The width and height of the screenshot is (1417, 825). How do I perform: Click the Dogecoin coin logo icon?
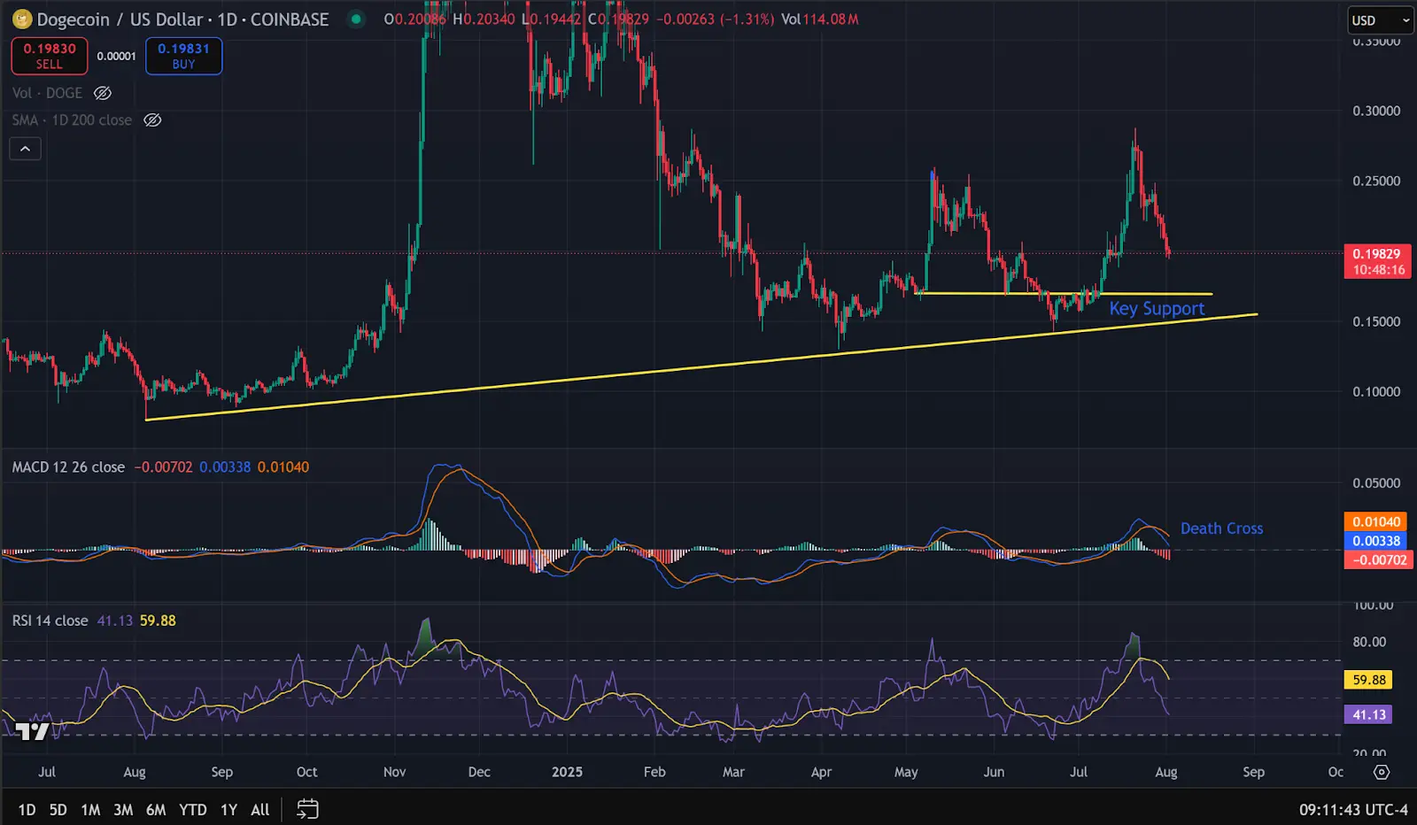pos(22,19)
